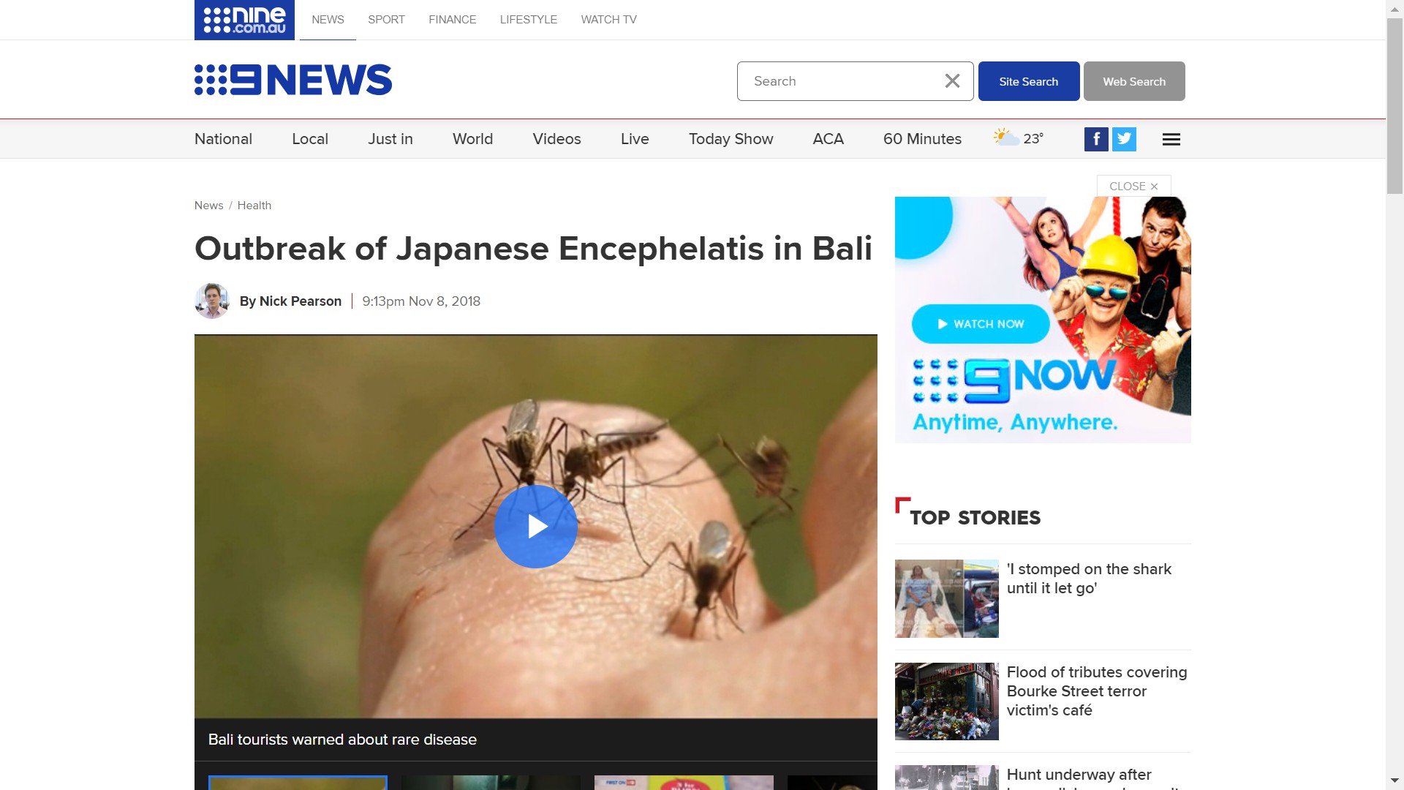Clear the search box with X icon
Screen dimensions: 1404x790
(952, 81)
